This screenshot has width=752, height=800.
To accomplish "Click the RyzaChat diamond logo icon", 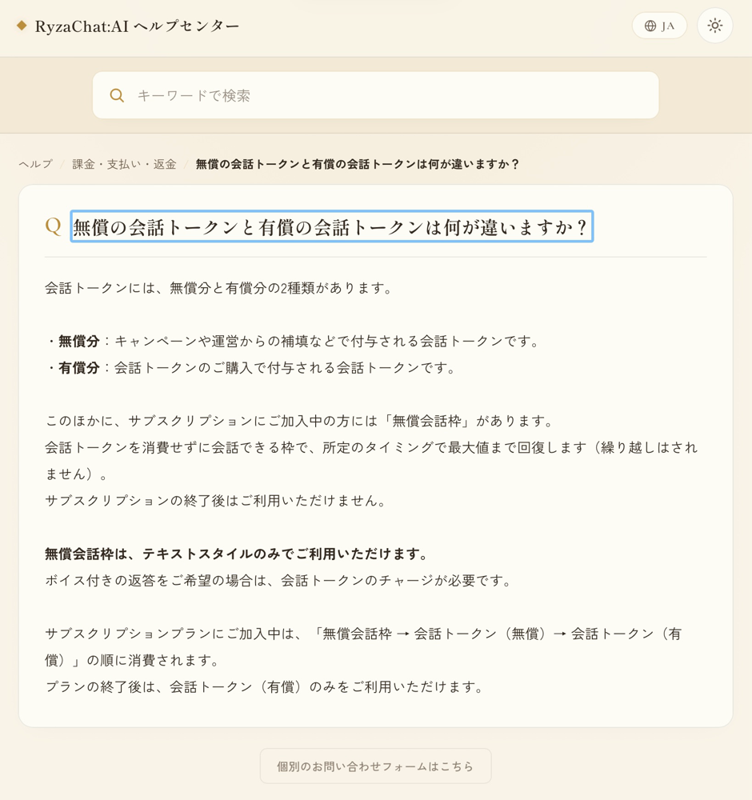I will pos(22,26).
